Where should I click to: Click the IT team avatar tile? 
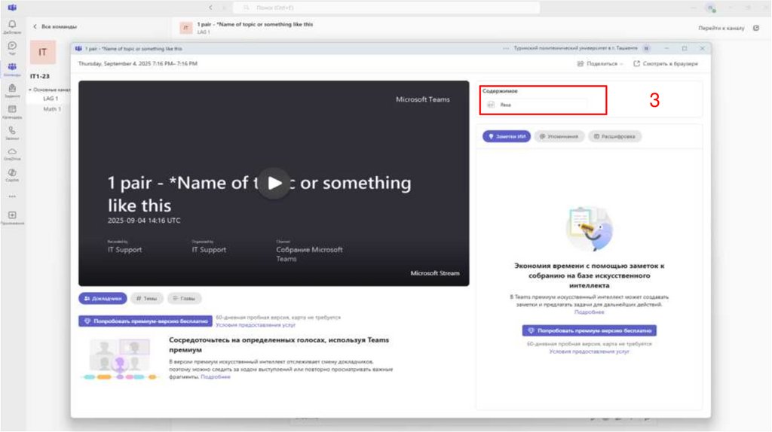[x=43, y=52]
